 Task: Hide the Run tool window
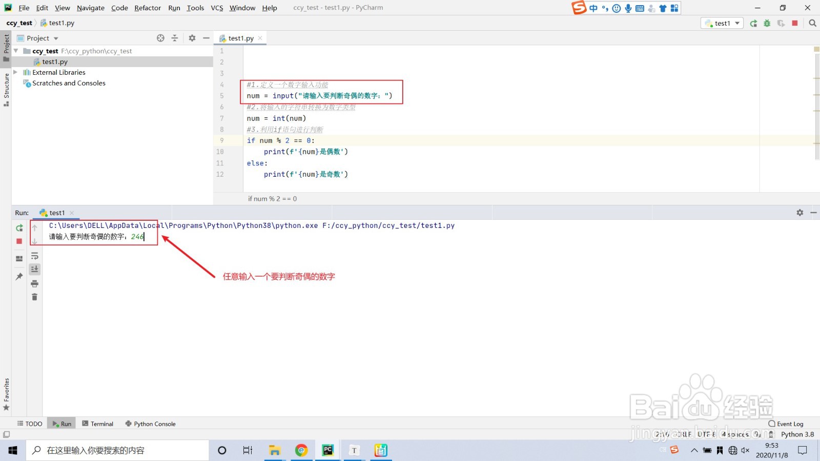(x=813, y=213)
